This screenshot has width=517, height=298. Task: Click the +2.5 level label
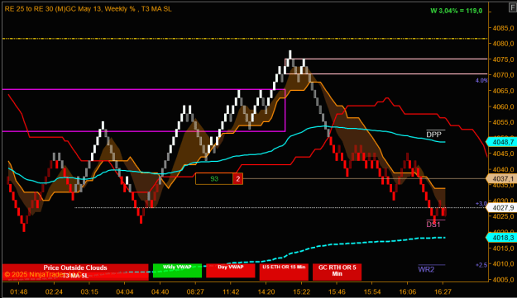coord(481,265)
